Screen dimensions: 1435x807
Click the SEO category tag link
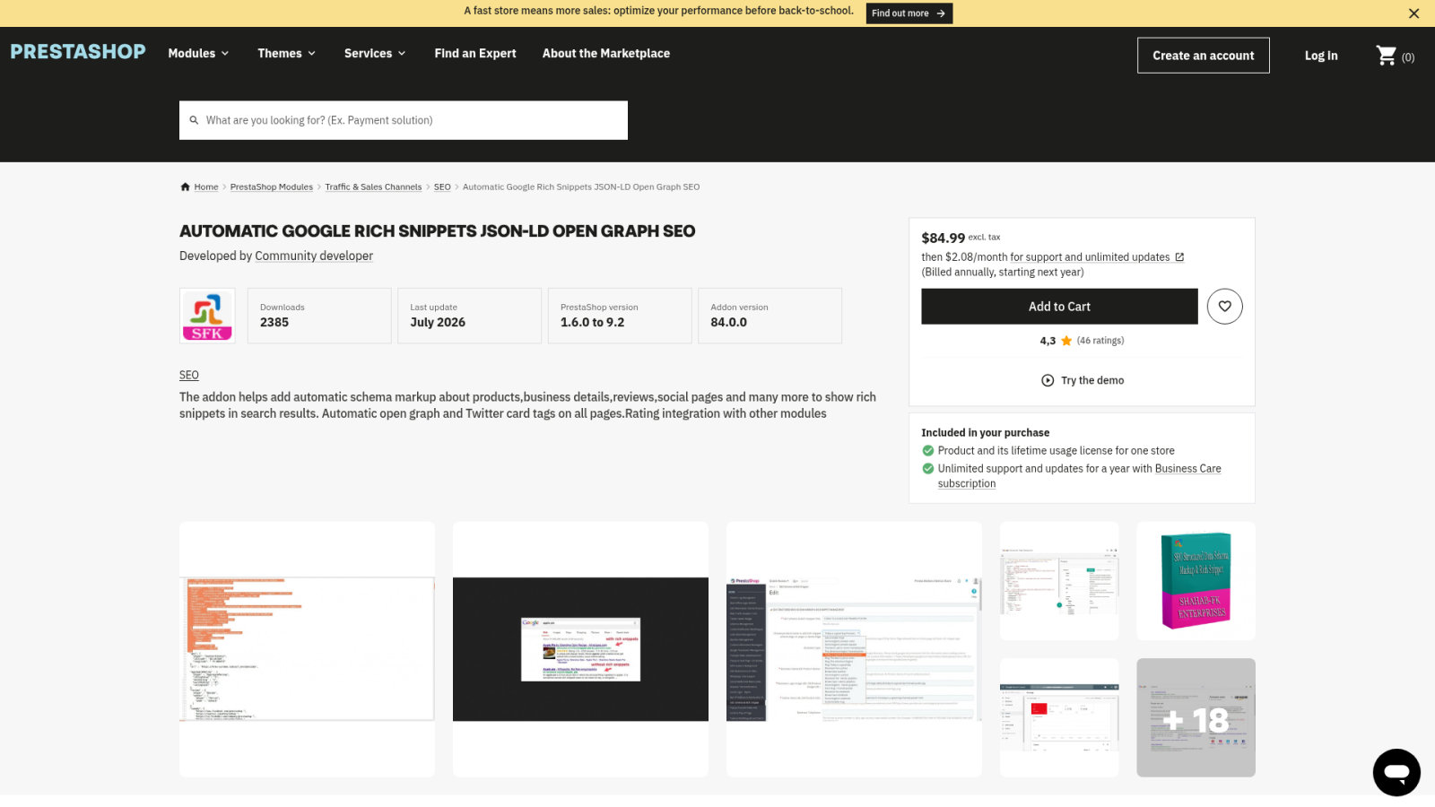pos(189,376)
